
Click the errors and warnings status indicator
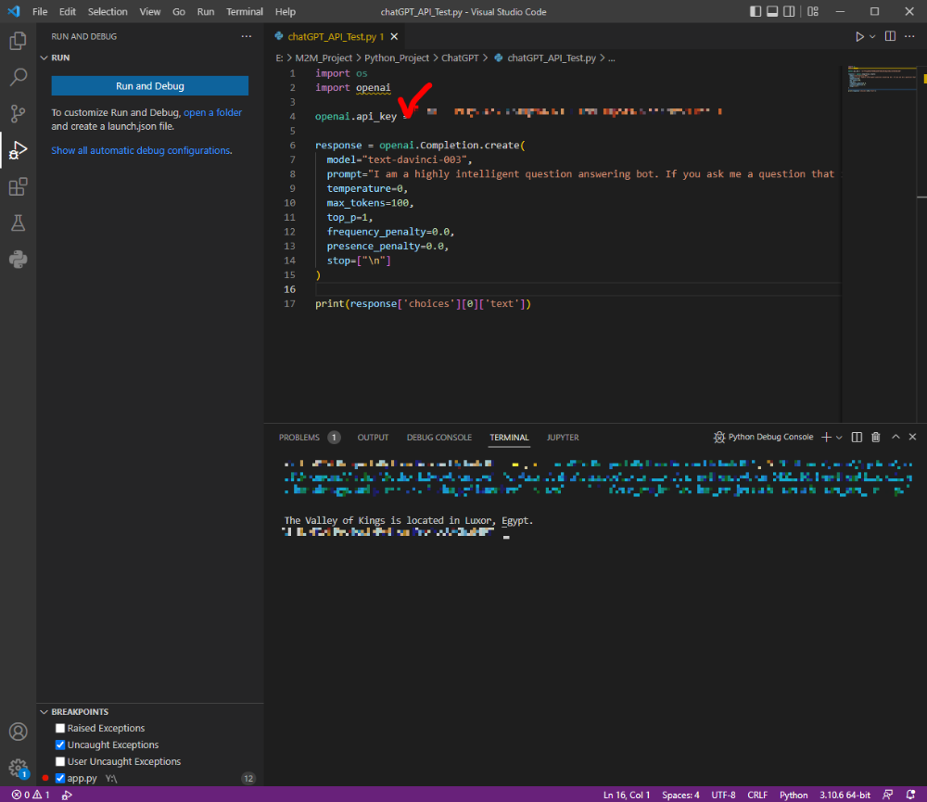32,795
